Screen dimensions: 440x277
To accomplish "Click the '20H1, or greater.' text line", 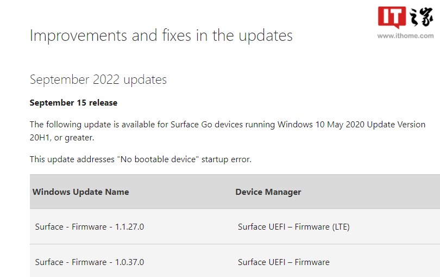I will [x=62, y=138].
